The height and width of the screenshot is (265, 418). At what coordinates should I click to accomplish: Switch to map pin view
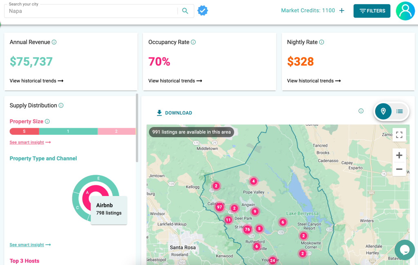383,111
